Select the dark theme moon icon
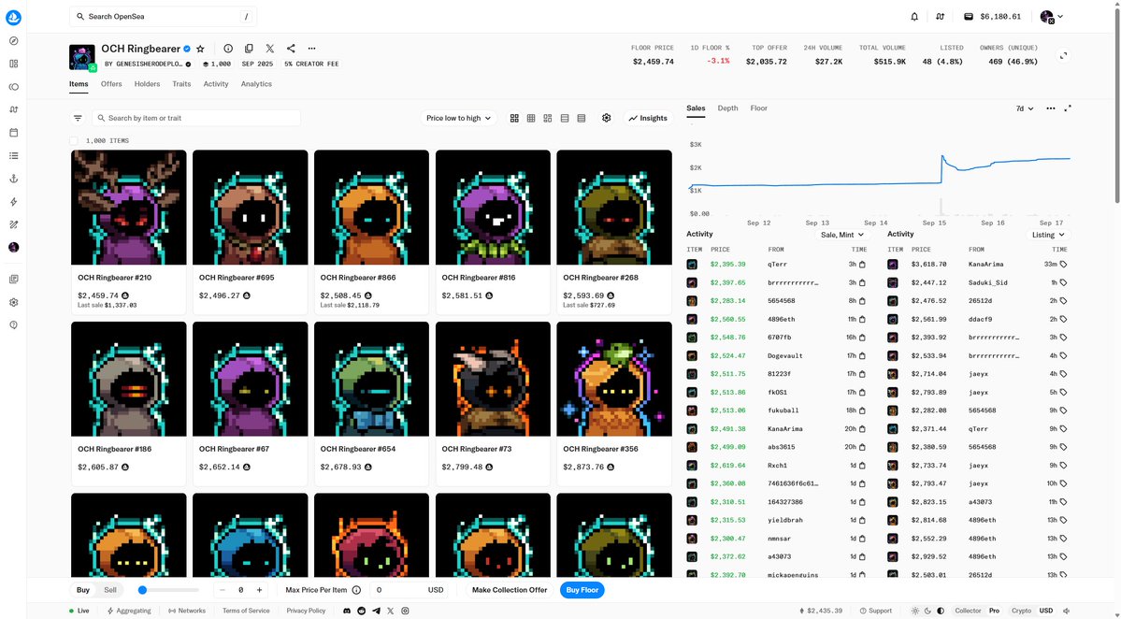Viewport: 1121px width, 619px height. tap(928, 612)
